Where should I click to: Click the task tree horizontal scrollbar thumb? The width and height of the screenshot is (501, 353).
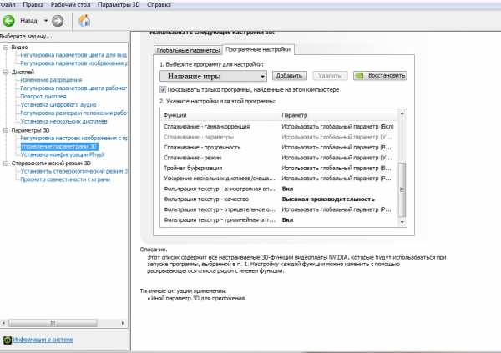[x=53, y=323]
